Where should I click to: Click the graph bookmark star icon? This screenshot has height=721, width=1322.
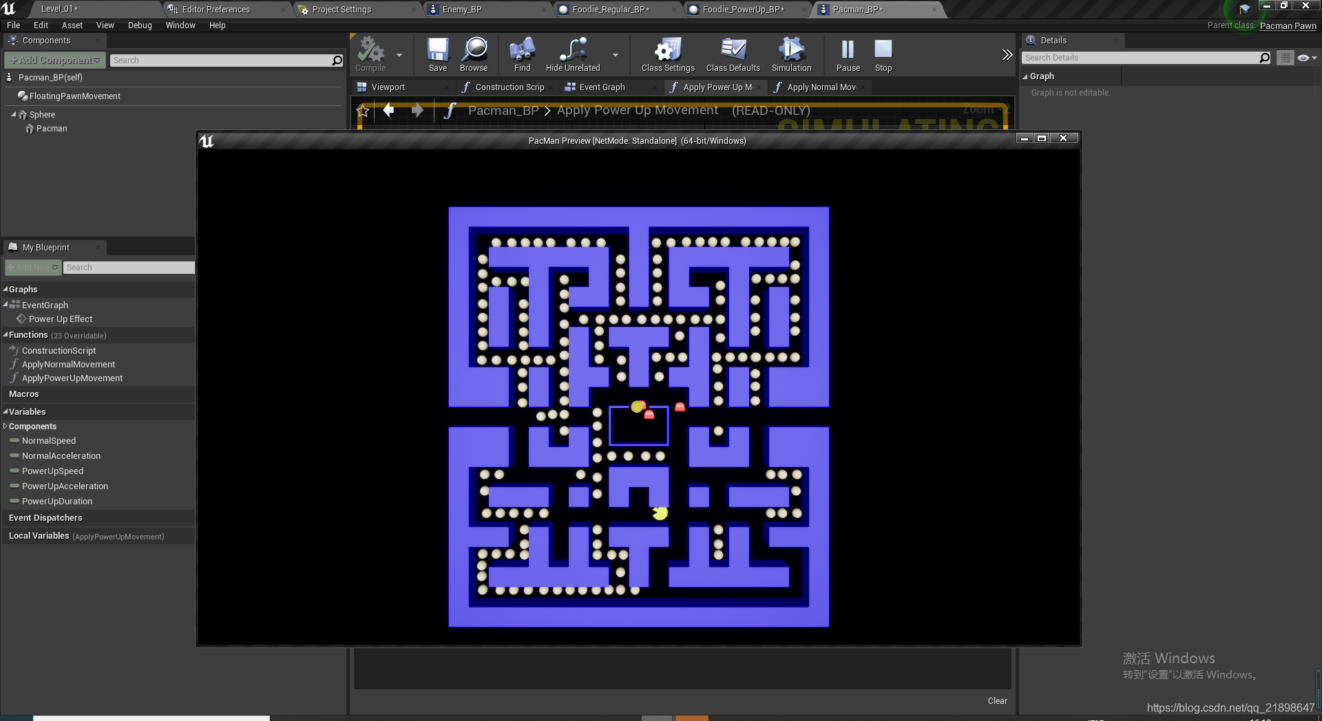(363, 111)
